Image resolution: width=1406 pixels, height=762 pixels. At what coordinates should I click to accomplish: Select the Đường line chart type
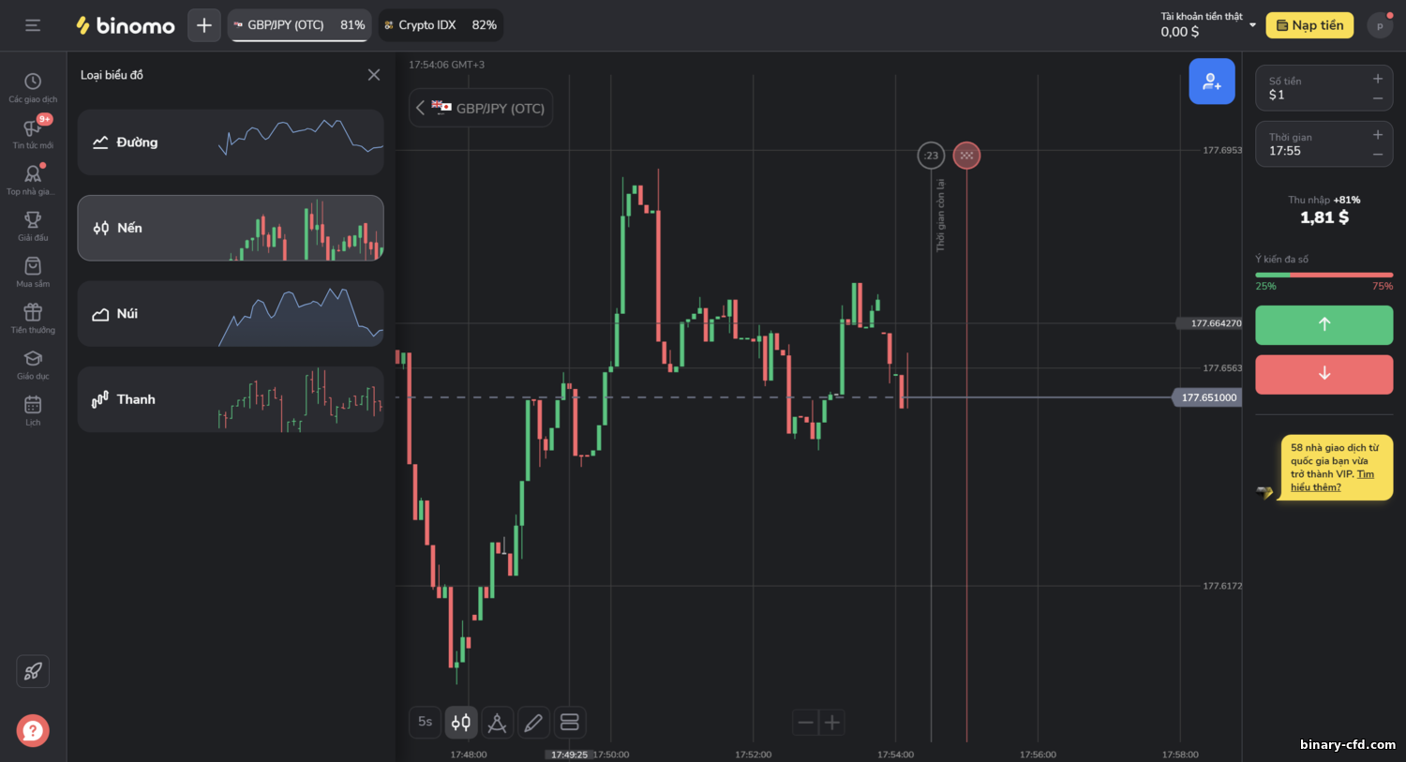click(231, 142)
